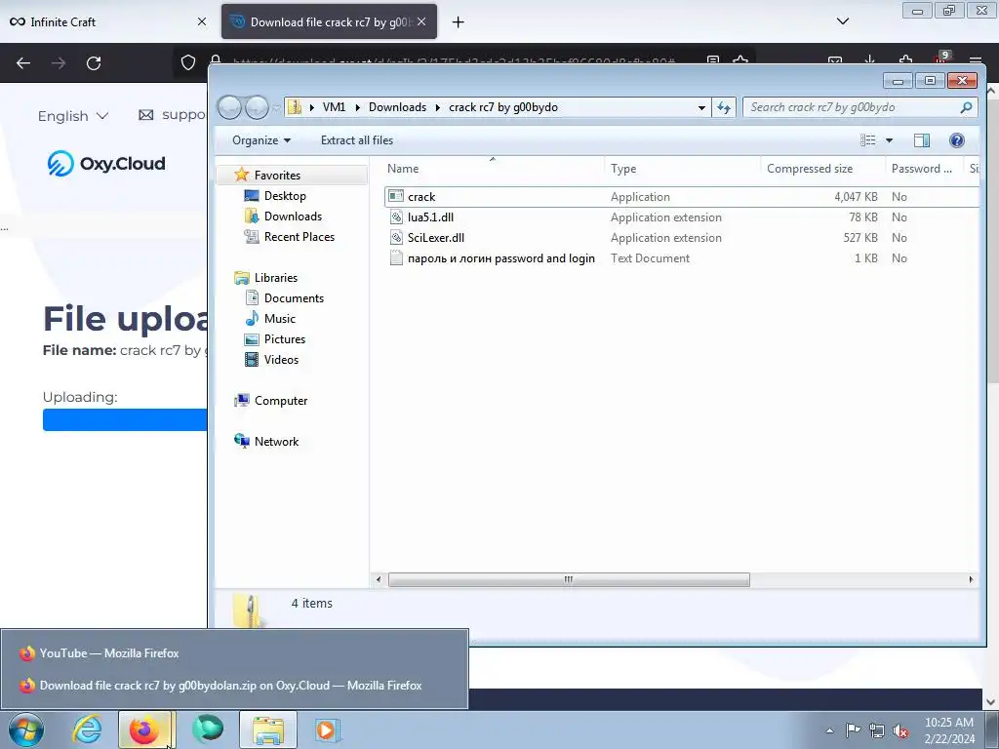Open Music library

pos(280,319)
